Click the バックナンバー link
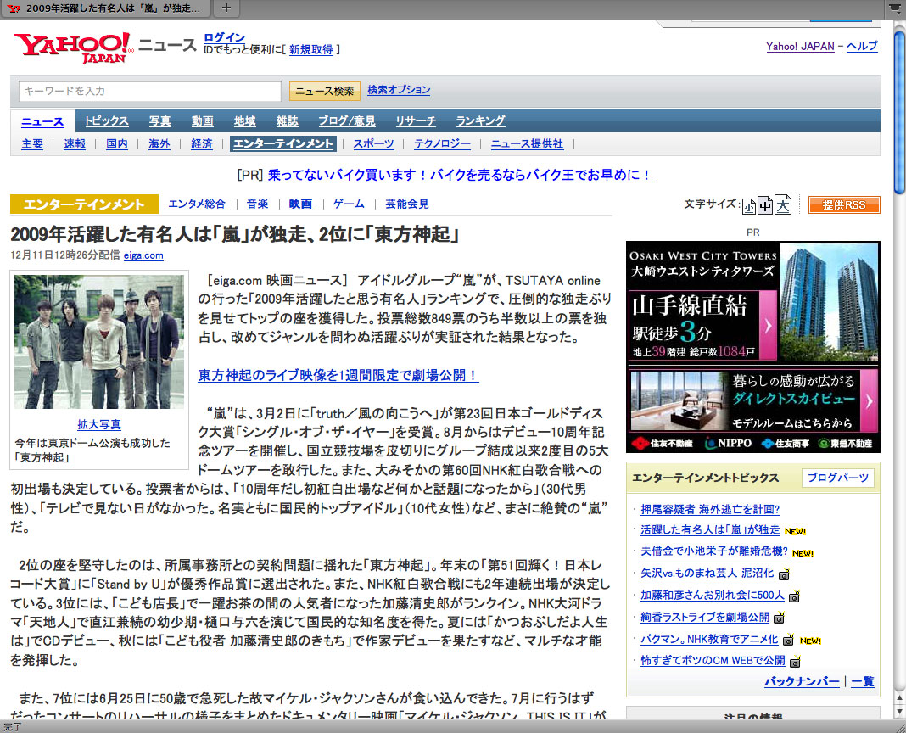This screenshot has width=906, height=733. (x=802, y=681)
